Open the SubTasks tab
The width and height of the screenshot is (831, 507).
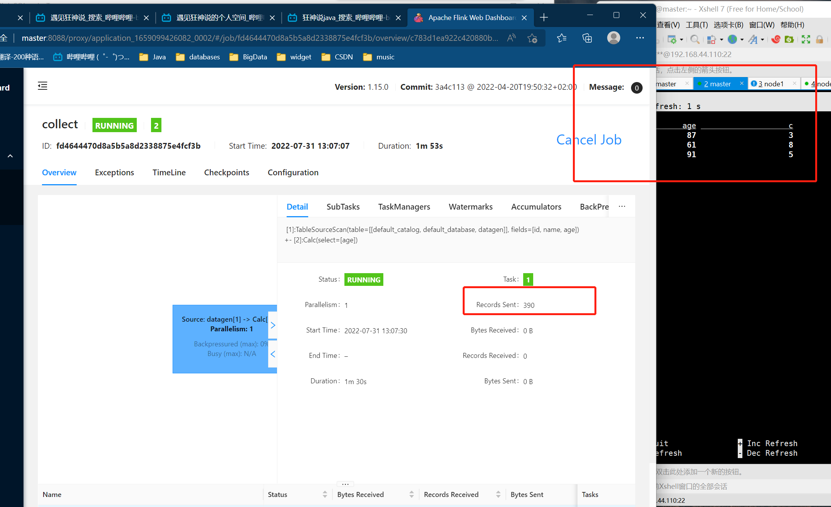[343, 207]
